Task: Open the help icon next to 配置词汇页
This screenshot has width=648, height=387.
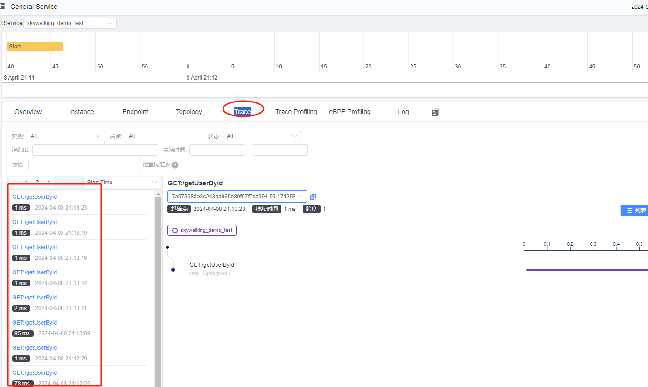Action: pos(175,164)
